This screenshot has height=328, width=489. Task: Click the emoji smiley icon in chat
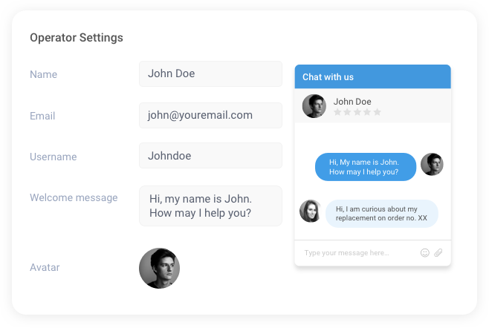[x=425, y=252]
